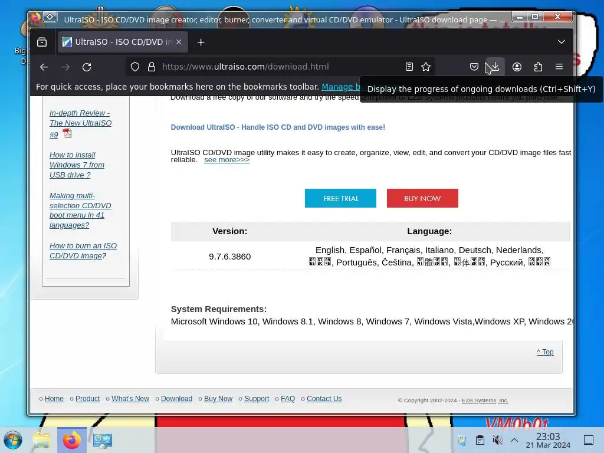This screenshot has height=453, width=604.
Task: Open the clipboard tray icon
Action: 480,440
